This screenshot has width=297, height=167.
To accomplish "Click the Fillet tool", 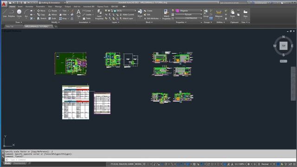I will coord(63,14).
